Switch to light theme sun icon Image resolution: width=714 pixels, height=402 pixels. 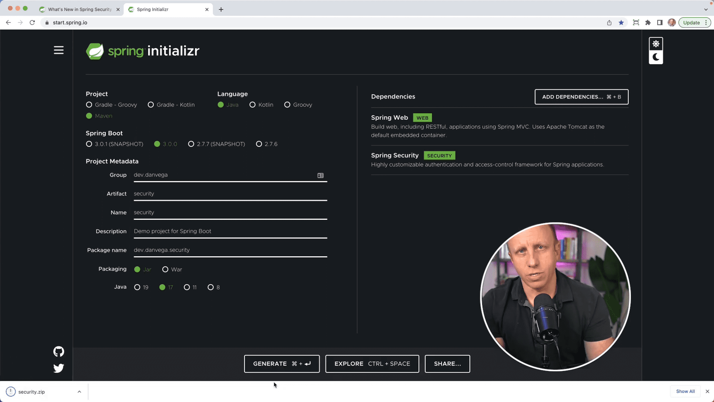coord(656,44)
